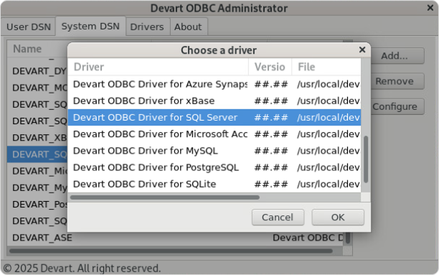
Task: Switch to the User DSN tab
Action: click(x=28, y=27)
